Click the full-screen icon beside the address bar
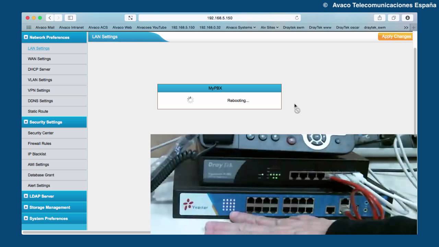Screen dimensions: 439x247 pos(130,18)
